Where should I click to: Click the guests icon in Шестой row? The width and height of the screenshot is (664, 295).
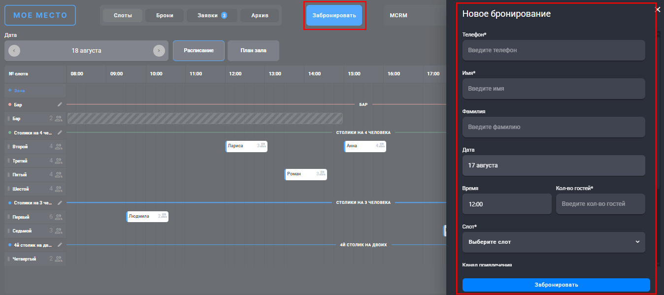pos(59,189)
